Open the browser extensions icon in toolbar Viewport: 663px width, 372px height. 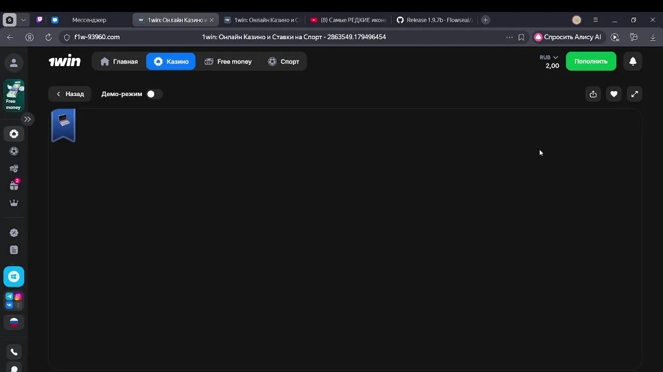click(x=633, y=37)
